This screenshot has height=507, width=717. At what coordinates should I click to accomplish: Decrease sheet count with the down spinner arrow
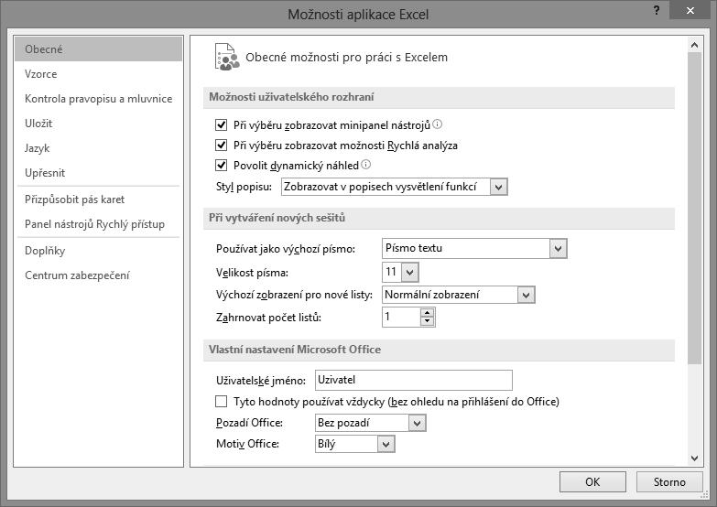(x=427, y=321)
